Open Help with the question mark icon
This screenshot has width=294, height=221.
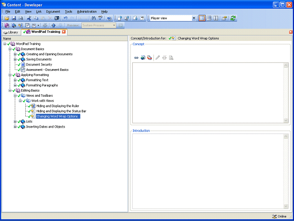[109, 18]
